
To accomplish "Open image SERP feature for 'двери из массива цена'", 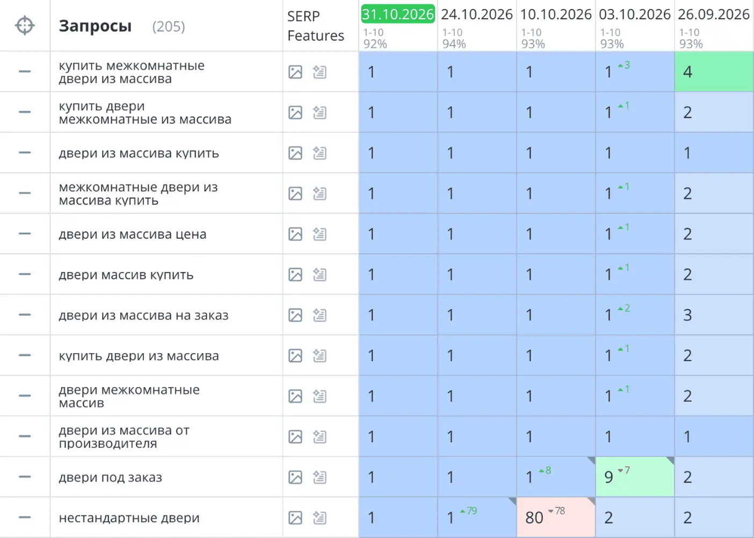I will [295, 234].
